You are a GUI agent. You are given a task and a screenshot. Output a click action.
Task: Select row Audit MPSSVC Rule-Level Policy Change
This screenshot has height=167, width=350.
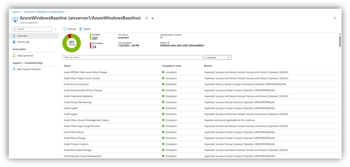tap(200, 72)
